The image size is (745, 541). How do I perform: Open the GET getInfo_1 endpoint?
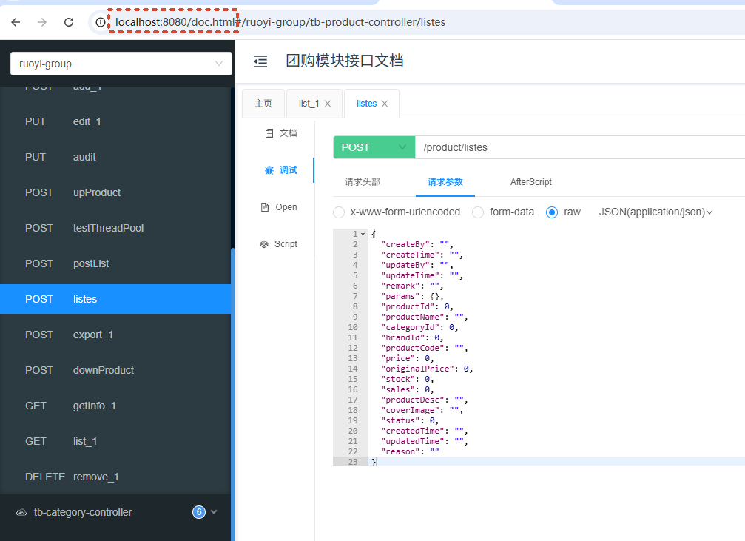115,406
